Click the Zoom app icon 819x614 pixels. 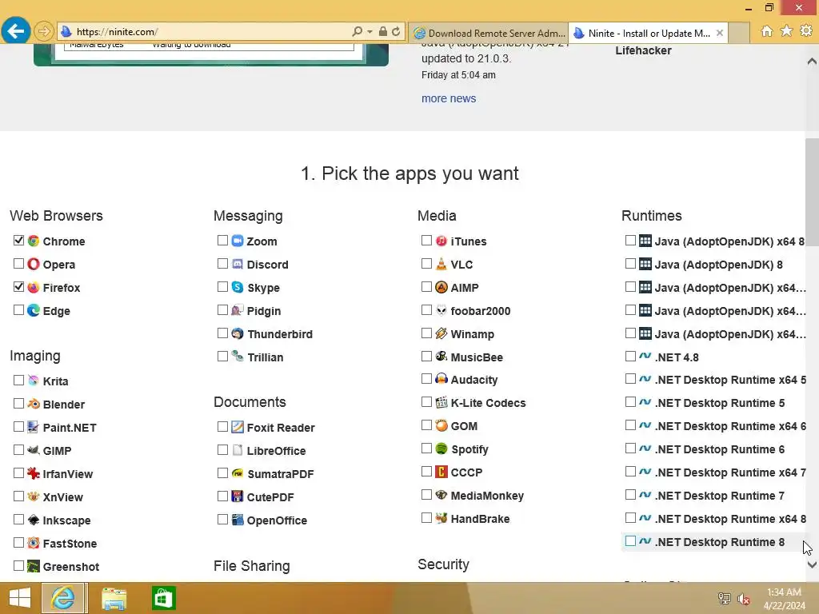point(237,241)
